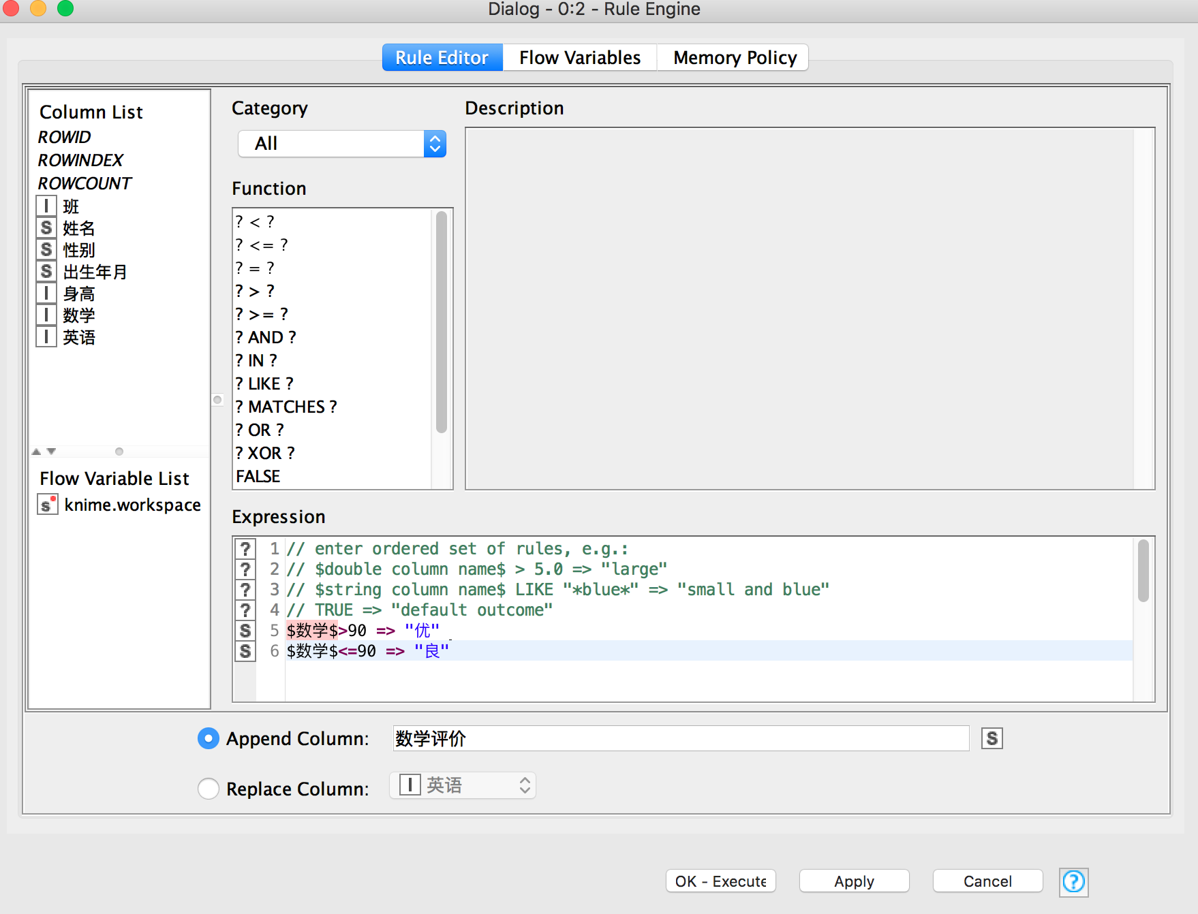Switch to the Flow Variables tab
This screenshot has width=1198, height=914.
[x=580, y=58]
